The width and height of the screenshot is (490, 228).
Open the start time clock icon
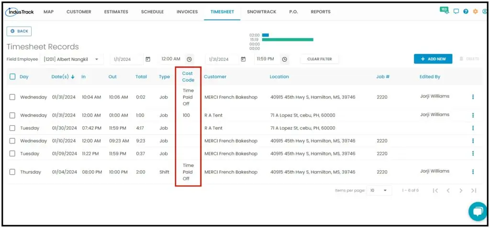pos(189,59)
